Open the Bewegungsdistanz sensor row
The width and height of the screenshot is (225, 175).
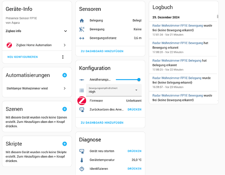[x=110, y=38]
